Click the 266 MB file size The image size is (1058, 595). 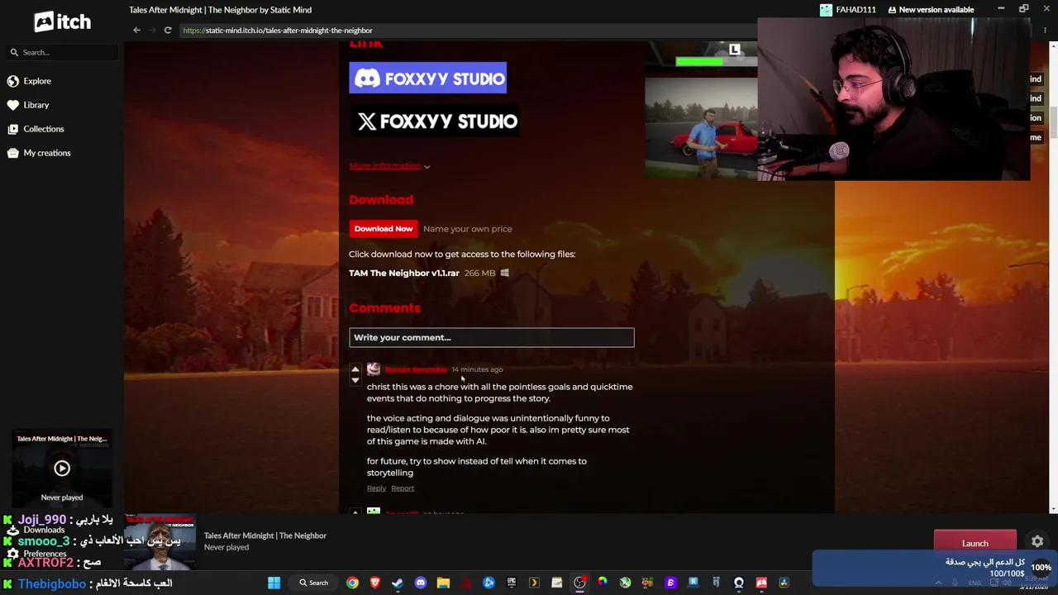tap(480, 273)
